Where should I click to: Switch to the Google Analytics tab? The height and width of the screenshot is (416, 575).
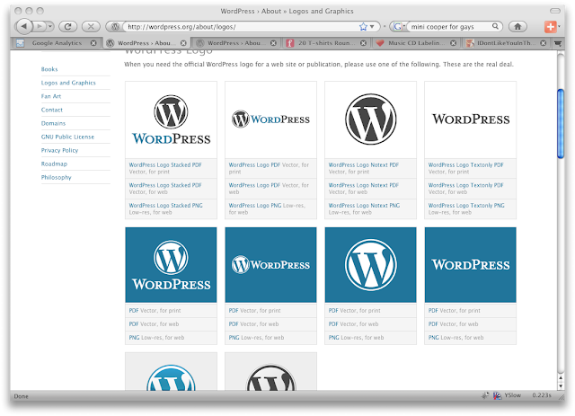point(57,43)
